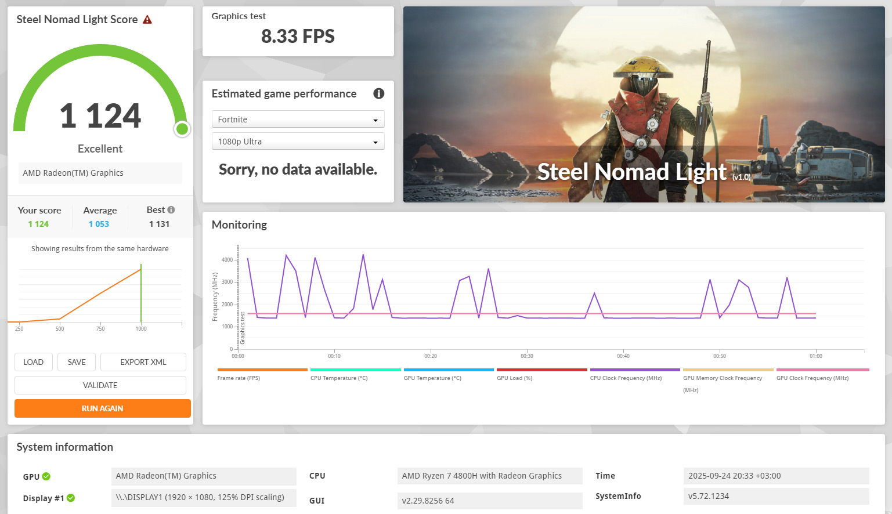Toggle the GPU Temperature legend series
Screen dimensions: 892x514
click(x=432, y=378)
